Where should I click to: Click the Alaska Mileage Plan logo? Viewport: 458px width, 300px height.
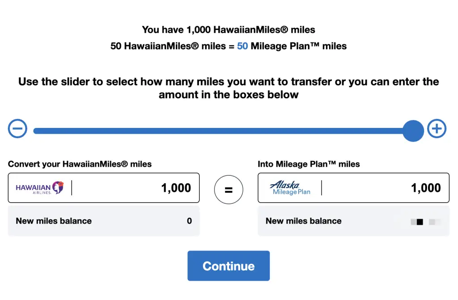[x=290, y=188]
